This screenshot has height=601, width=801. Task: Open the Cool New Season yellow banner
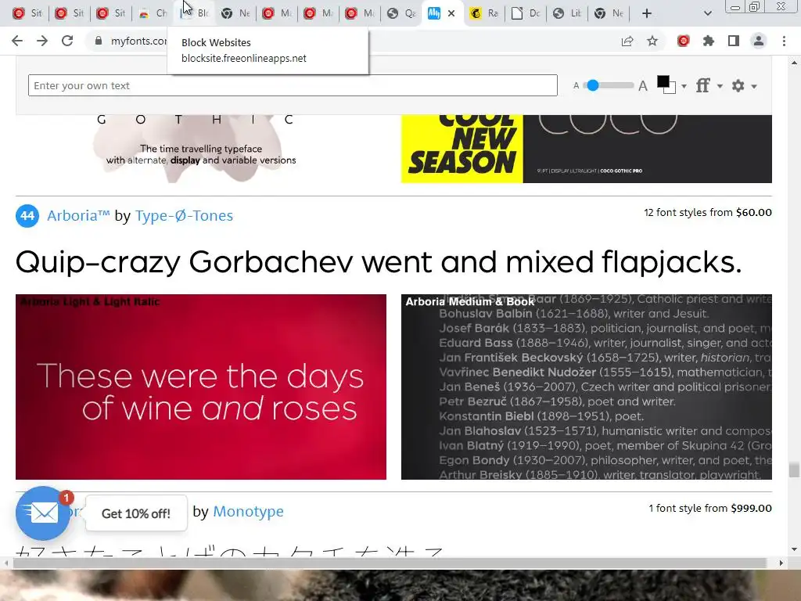tap(462, 149)
